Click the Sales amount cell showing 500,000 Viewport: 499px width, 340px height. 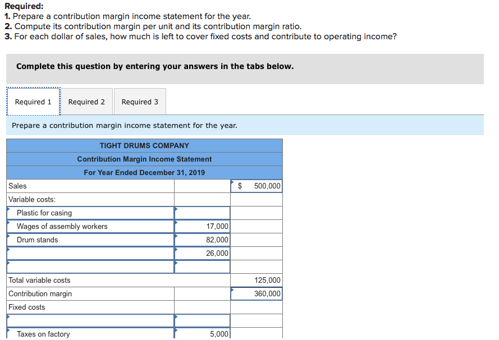pyautogui.click(x=256, y=186)
